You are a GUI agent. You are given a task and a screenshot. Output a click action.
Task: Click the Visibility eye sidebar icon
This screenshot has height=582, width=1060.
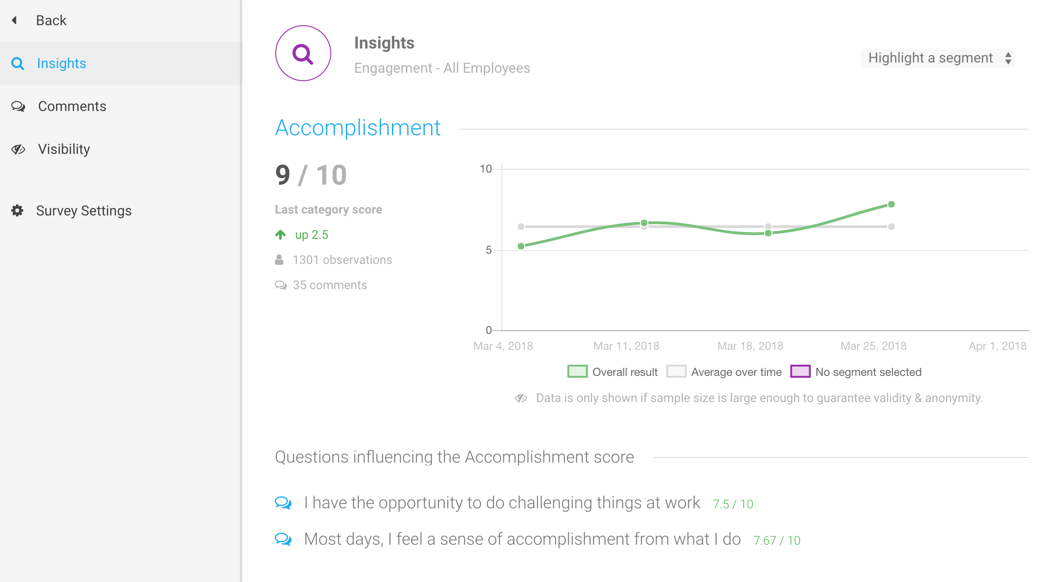18,149
